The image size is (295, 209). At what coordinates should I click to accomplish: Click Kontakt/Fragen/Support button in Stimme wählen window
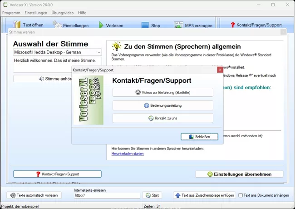tap(57, 174)
